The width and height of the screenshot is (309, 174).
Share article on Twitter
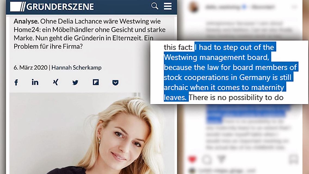[75, 83]
